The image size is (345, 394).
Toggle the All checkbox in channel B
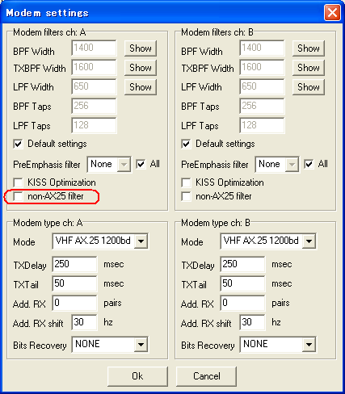309,164
